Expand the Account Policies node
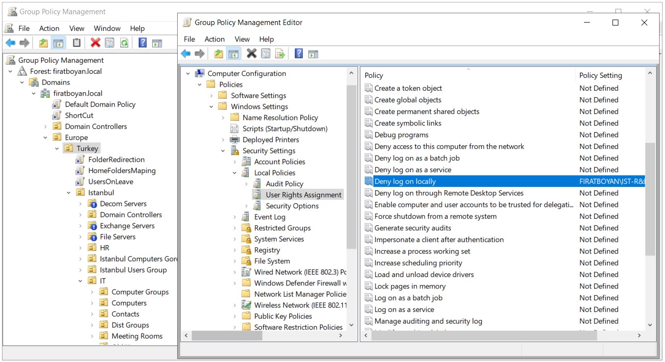665x362 pixels. [x=235, y=162]
